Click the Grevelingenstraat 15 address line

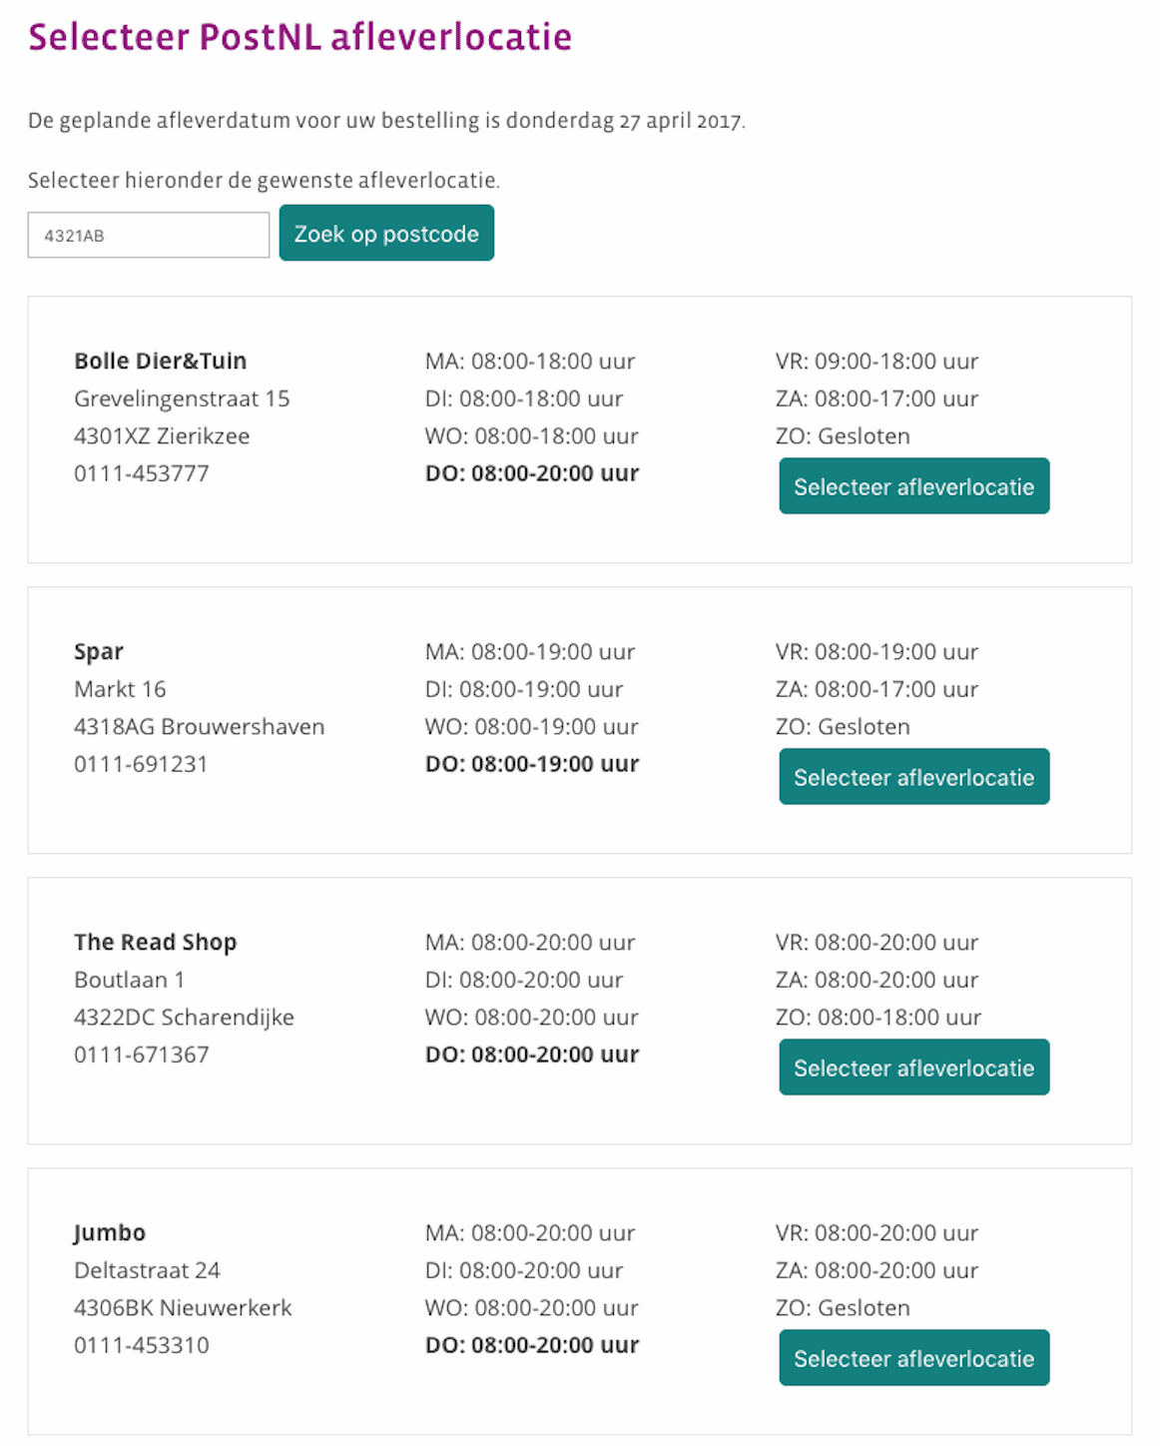point(182,398)
